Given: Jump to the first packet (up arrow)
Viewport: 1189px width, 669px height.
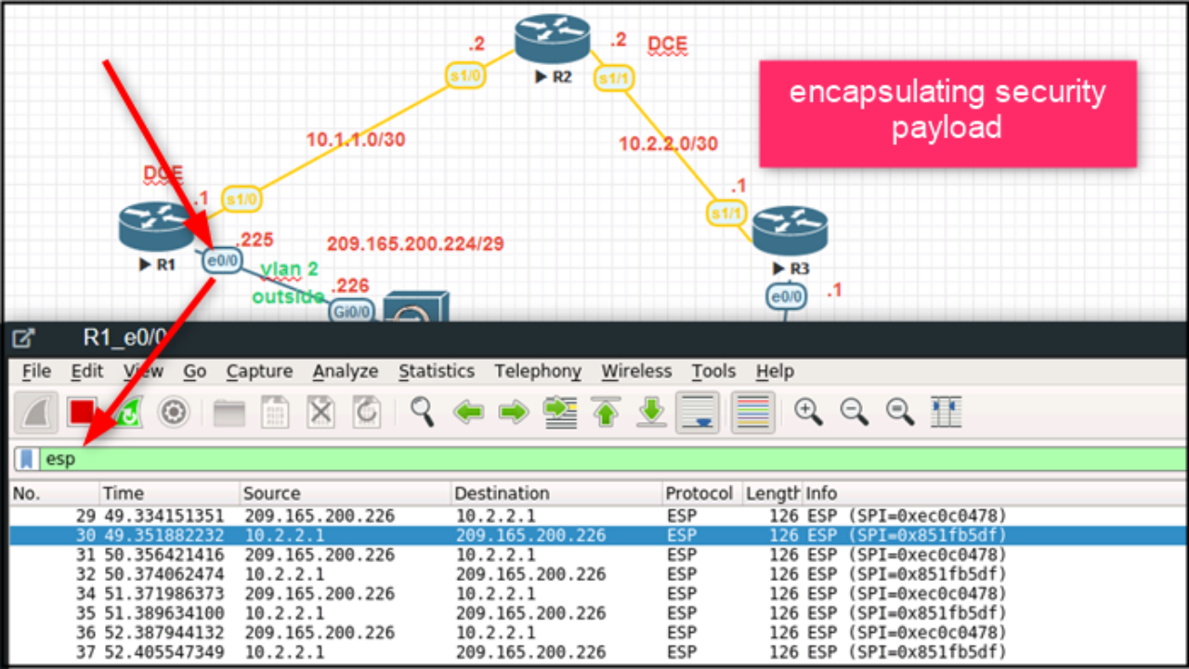Looking at the screenshot, I should pyautogui.click(x=606, y=412).
